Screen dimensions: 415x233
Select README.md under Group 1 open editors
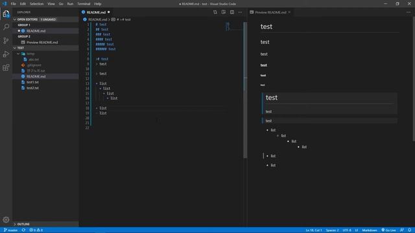(45, 31)
